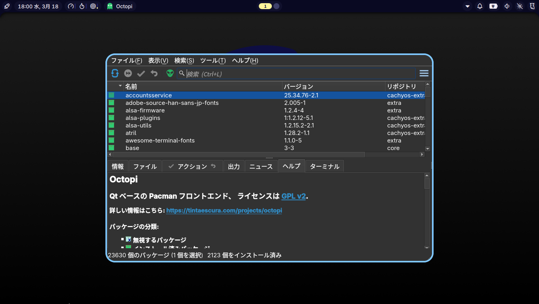Screen dimensions: 539x304
Task: Click the magnifier icon in search box
Action: point(182,73)
